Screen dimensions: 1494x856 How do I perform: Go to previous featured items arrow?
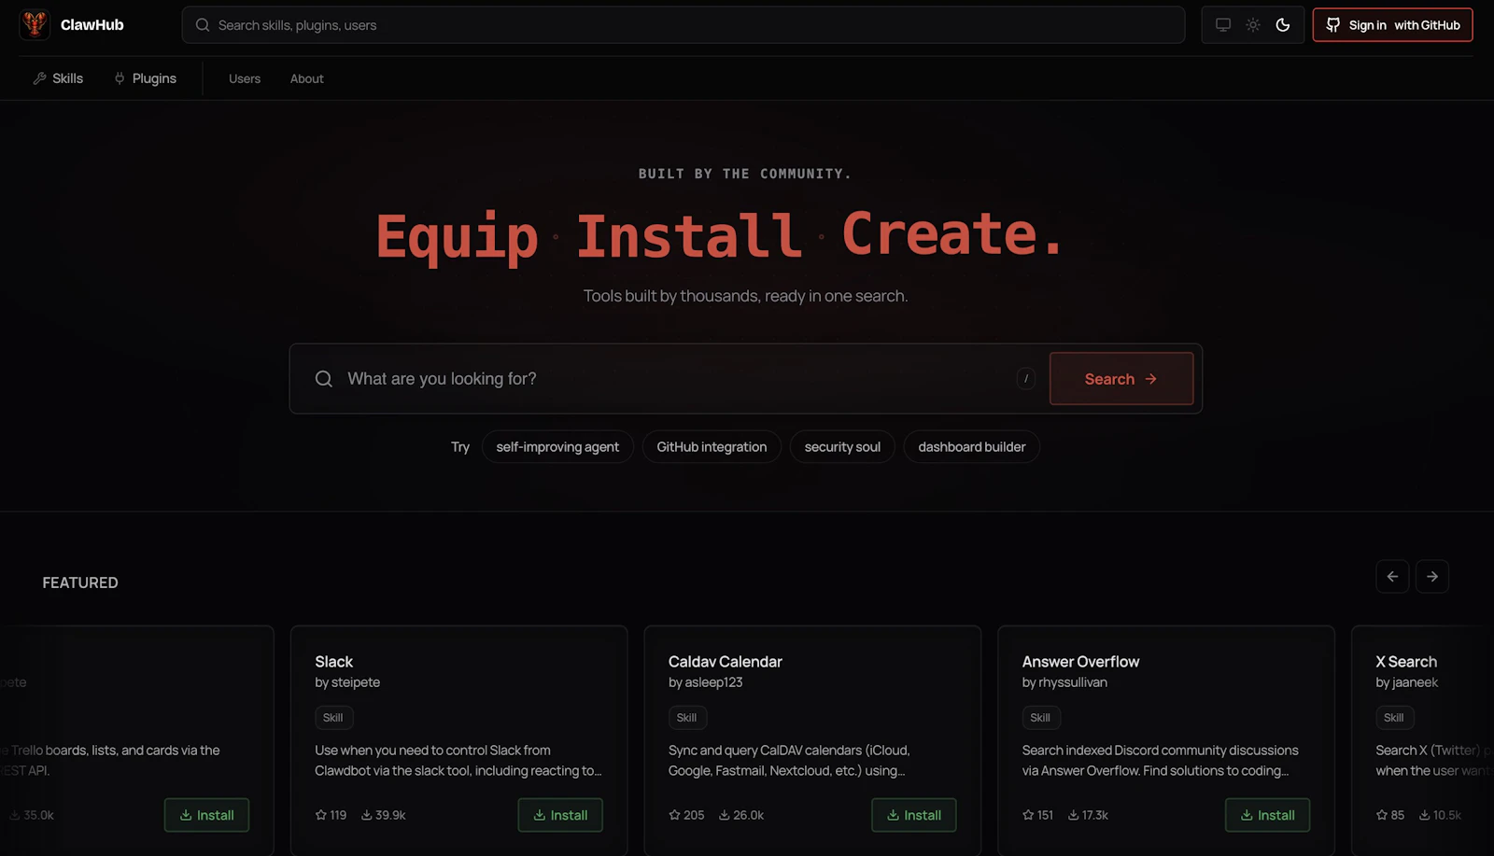click(1392, 577)
